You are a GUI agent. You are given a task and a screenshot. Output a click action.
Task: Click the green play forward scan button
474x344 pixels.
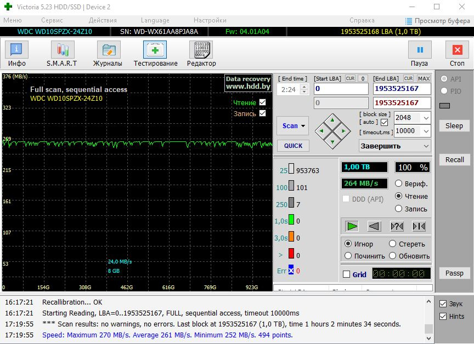(x=352, y=226)
